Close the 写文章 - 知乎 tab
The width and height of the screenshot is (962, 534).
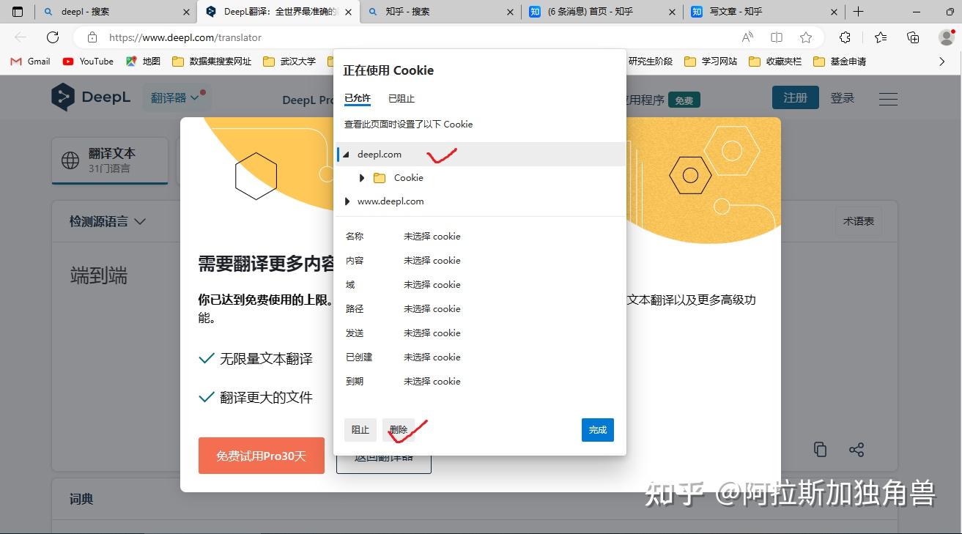834,12
